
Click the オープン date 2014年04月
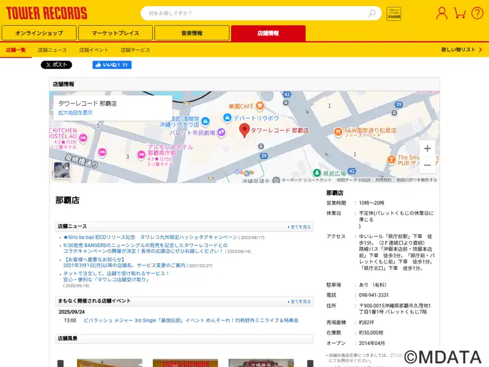372,343
